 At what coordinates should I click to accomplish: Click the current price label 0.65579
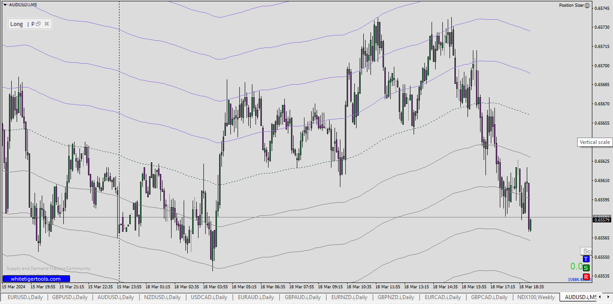(602, 220)
